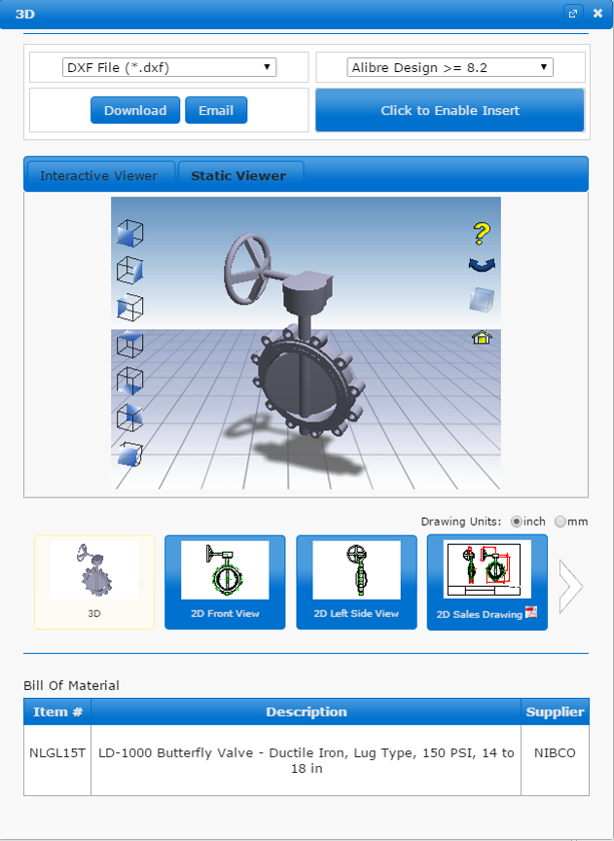Select the 2D Front View thumbnail

[x=225, y=582]
